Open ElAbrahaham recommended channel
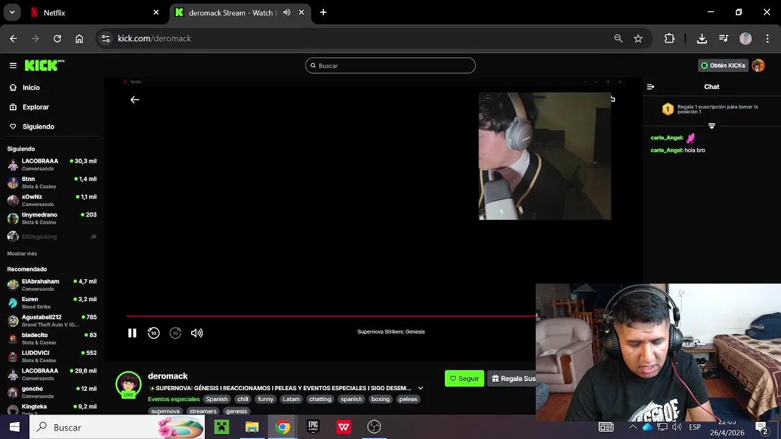Screen dimensions: 781x439 [x=52, y=285]
